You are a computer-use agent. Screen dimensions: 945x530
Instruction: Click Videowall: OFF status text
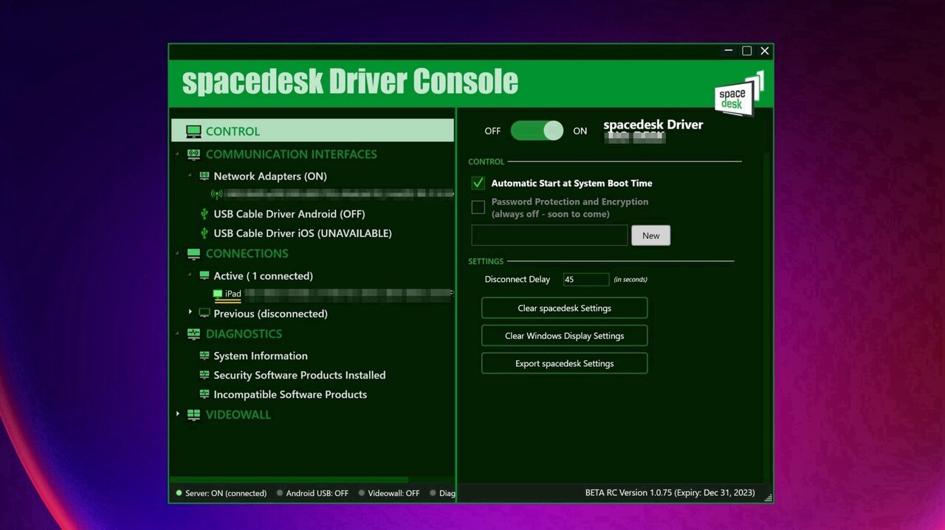click(394, 493)
